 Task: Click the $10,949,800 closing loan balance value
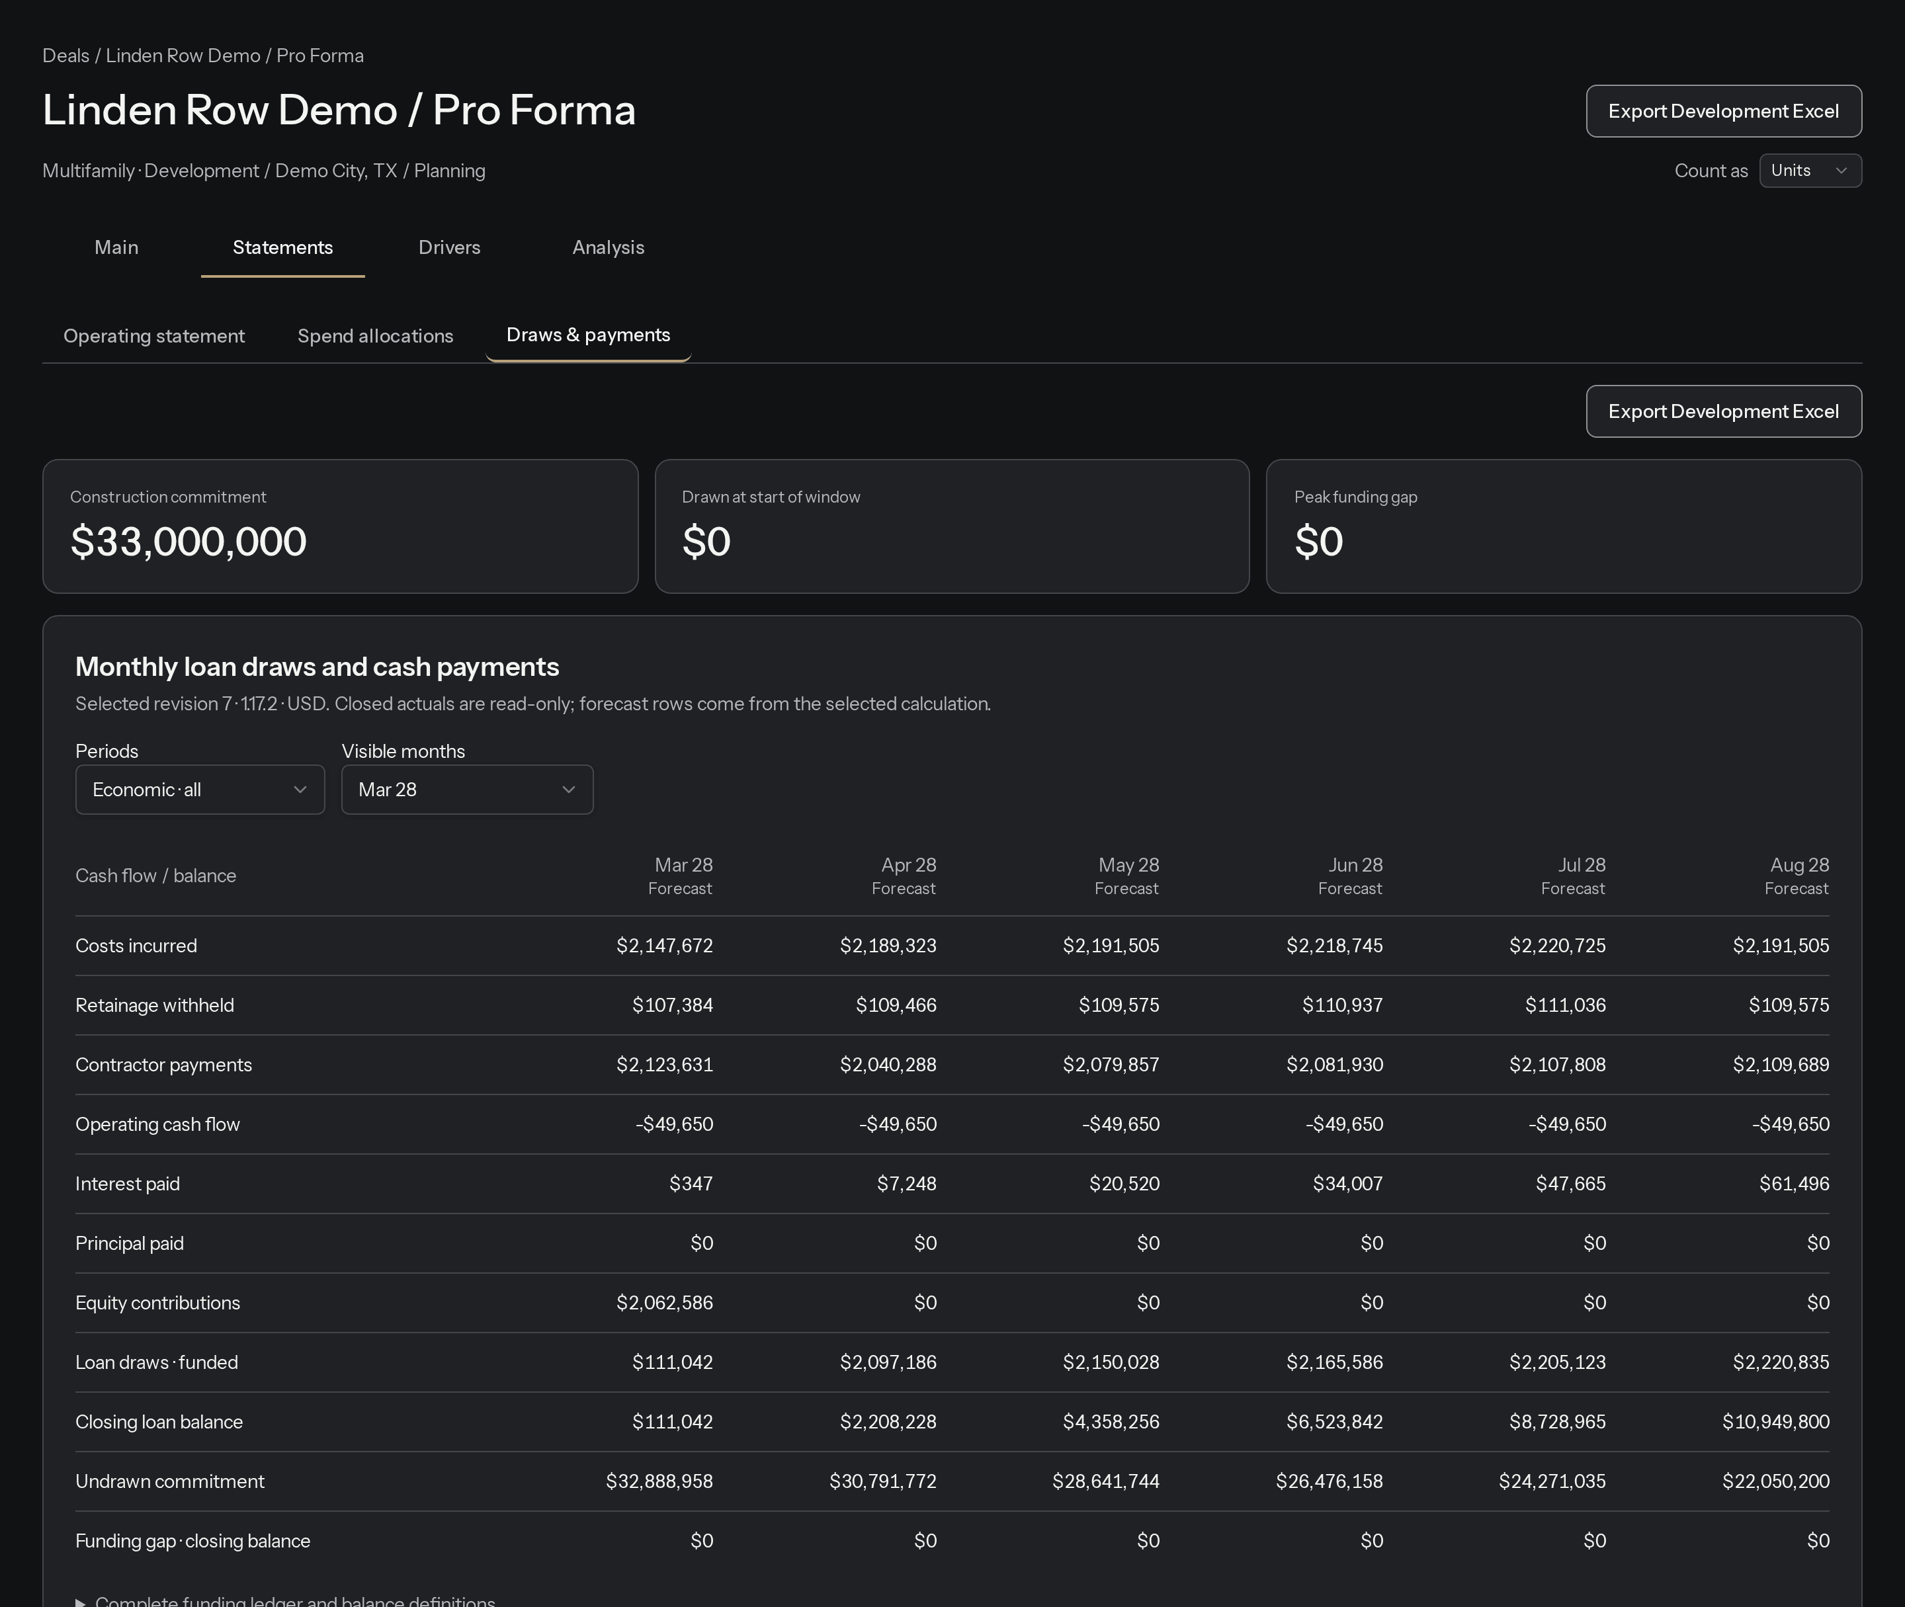[x=1775, y=1422]
